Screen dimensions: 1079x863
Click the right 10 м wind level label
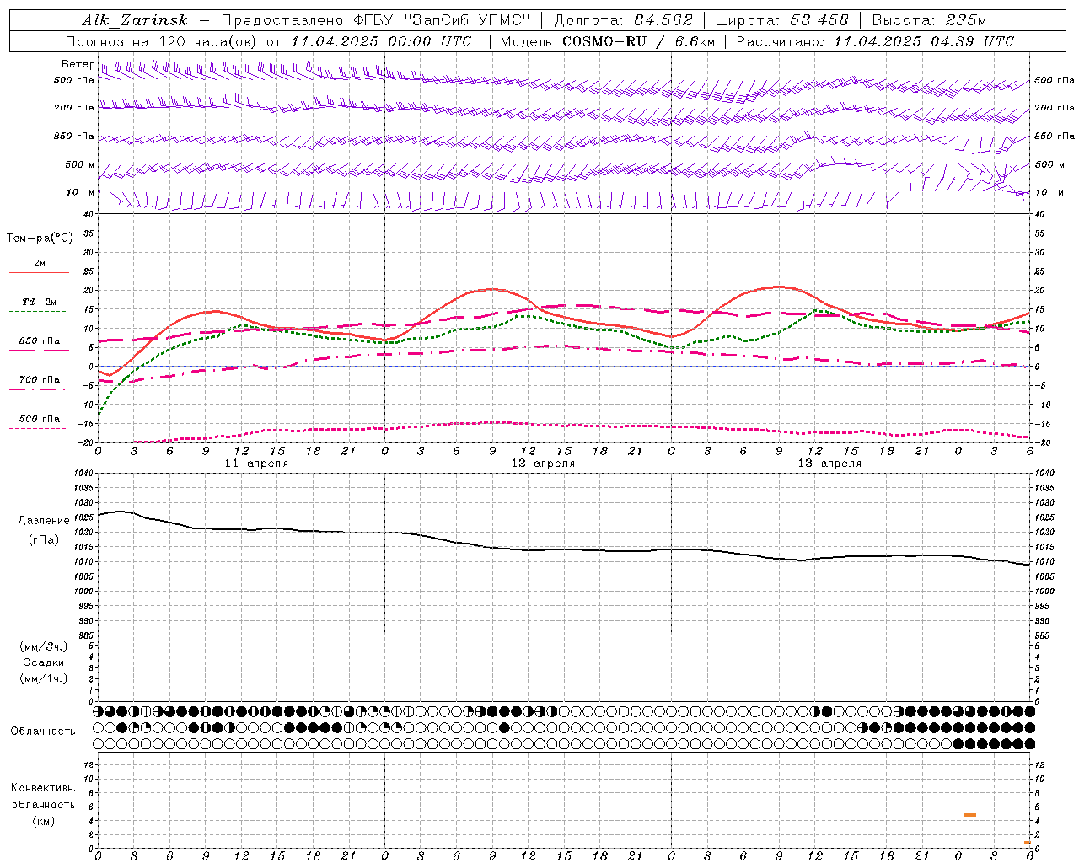point(1049,192)
